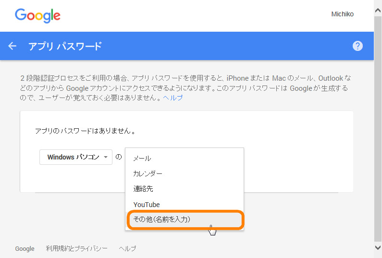The image size is (382, 258).
Task: Choose その他(名前を入力) option
Action: click(185, 220)
